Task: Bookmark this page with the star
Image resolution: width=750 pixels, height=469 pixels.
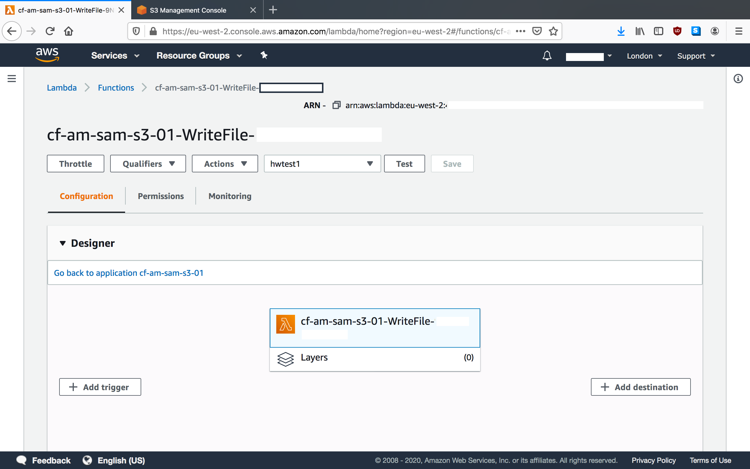Action: point(553,31)
